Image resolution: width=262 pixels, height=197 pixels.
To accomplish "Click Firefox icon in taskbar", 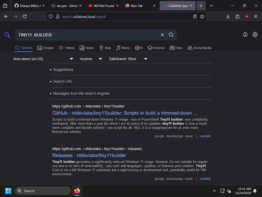I will pos(77,191).
